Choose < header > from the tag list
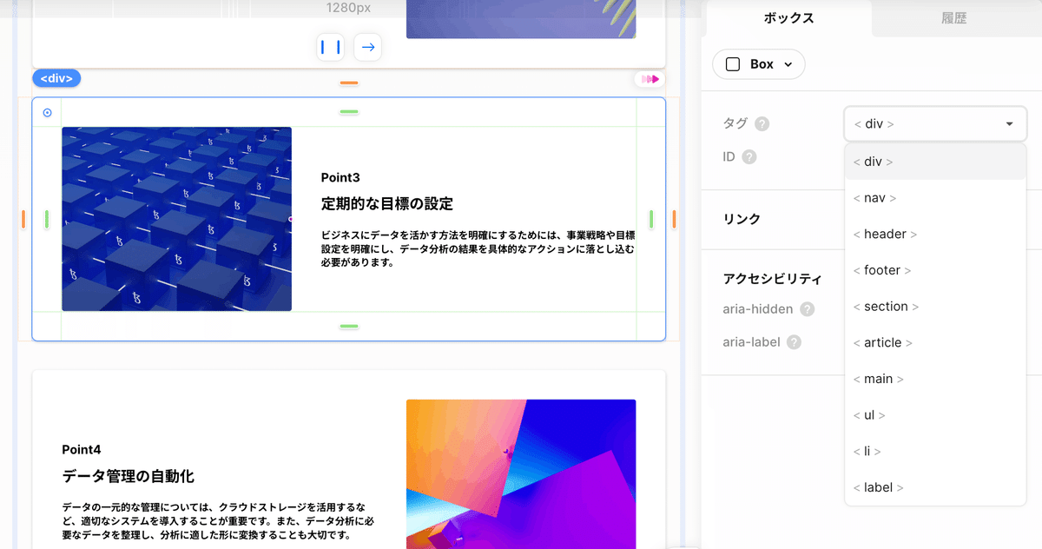 pos(935,234)
